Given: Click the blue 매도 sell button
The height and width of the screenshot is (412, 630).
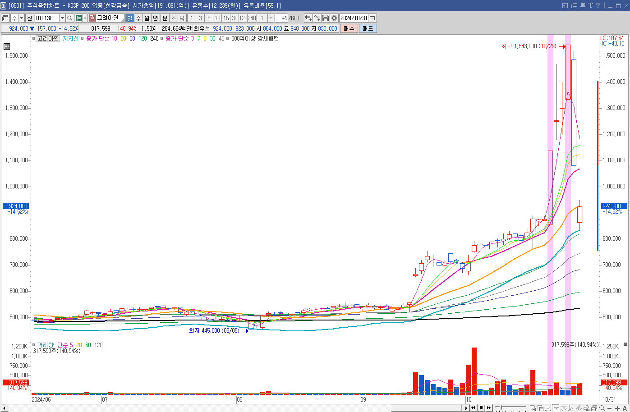Looking at the screenshot, I should click(368, 28).
